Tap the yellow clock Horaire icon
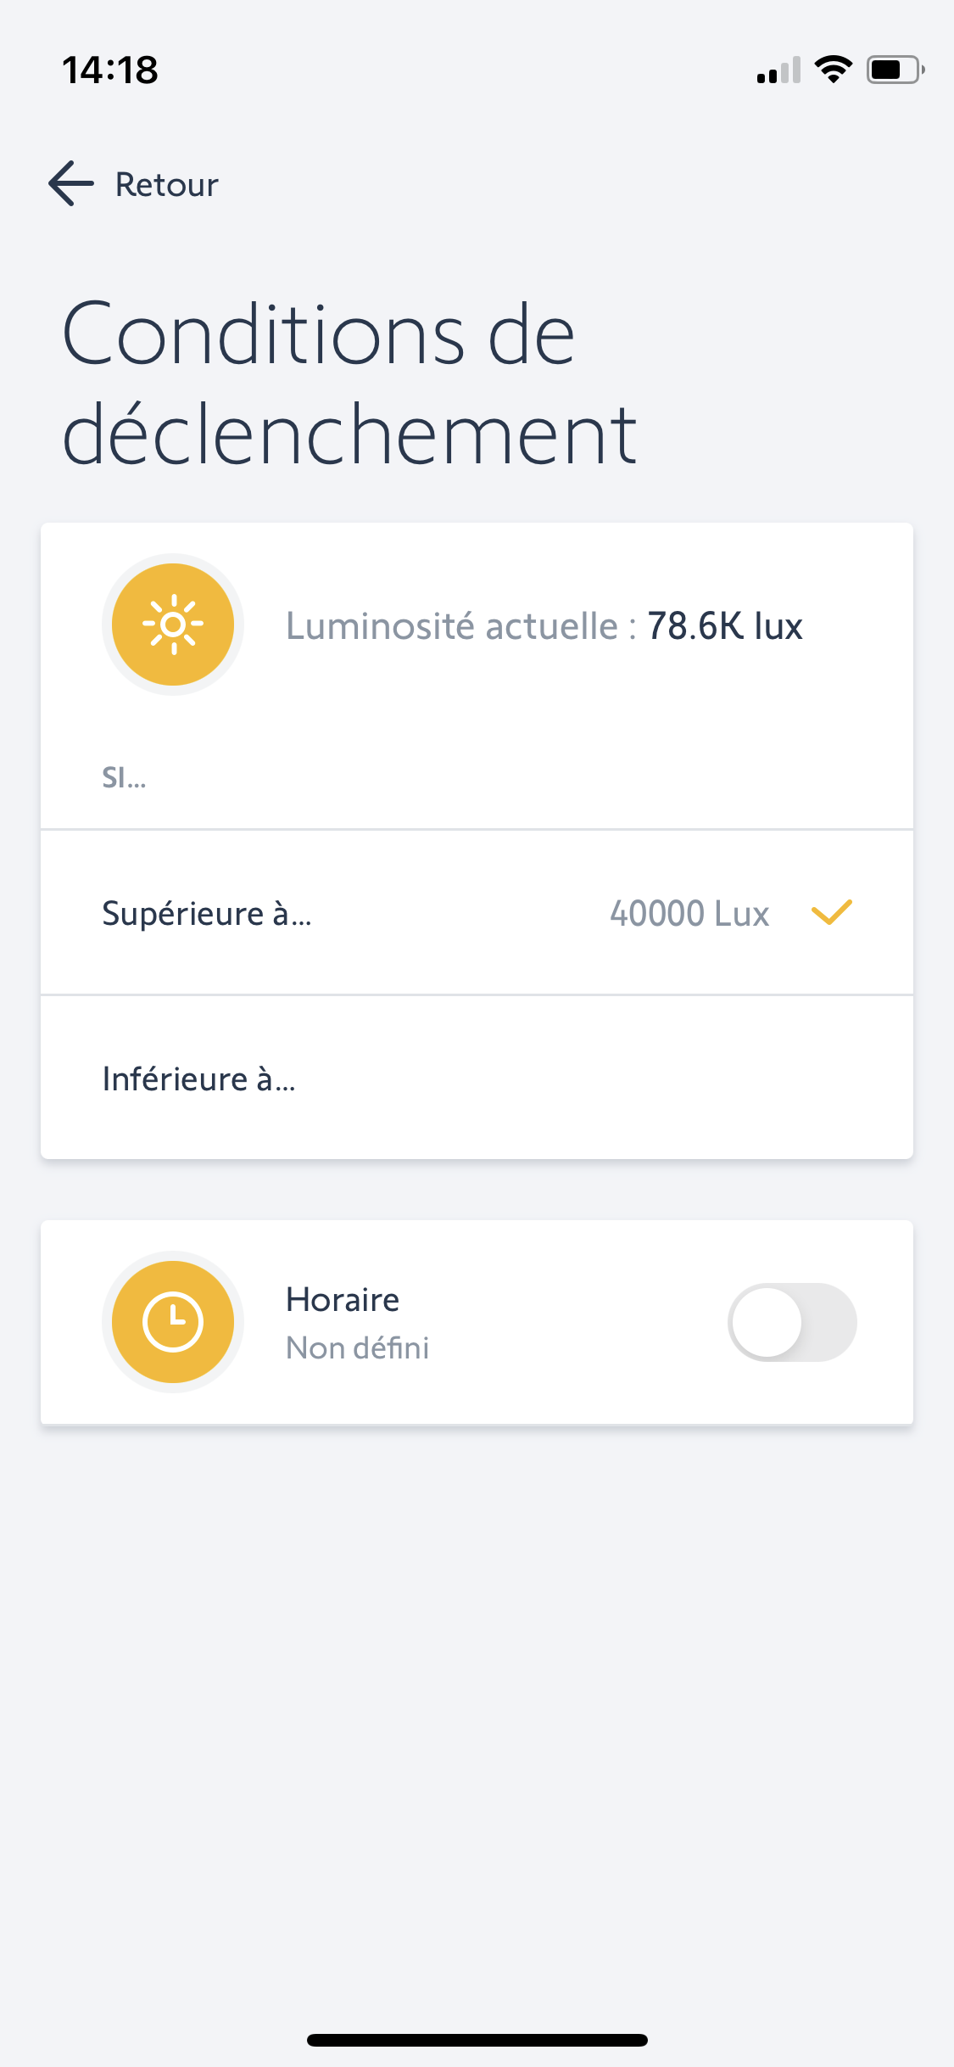This screenshot has width=954, height=2067. (173, 1322)
